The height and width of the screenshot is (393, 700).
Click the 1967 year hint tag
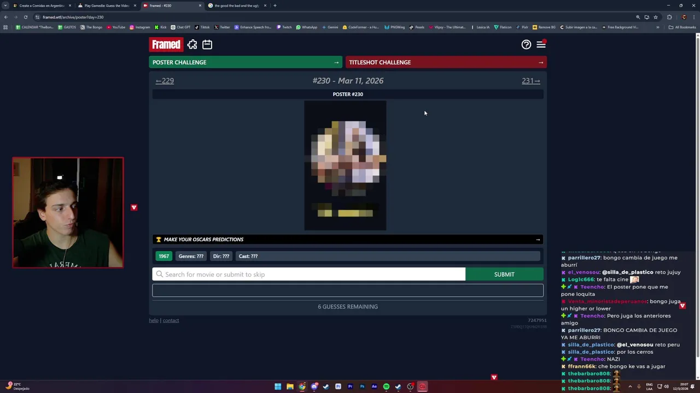pyautogui.click(x=164, y=256)
